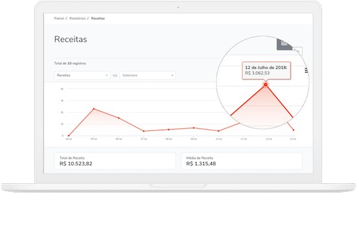The width and height of the screenshot is (359, 245).
Task: Click the Total de Receita card
Action: (x=115, y=161)
